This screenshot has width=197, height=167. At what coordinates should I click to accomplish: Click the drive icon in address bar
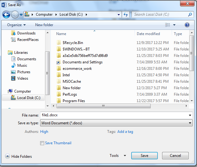(27, 14)
